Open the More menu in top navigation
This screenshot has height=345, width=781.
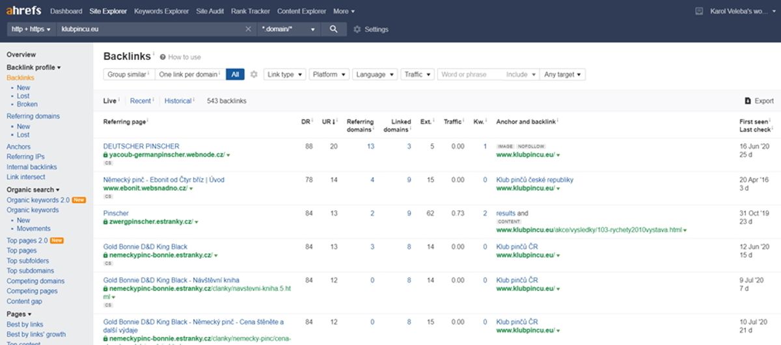344,11
